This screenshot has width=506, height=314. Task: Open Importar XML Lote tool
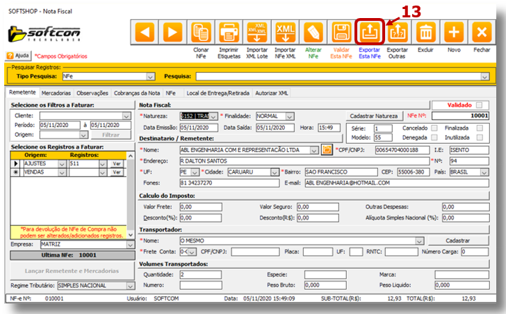pyautogui.click(x=257, y=32)
